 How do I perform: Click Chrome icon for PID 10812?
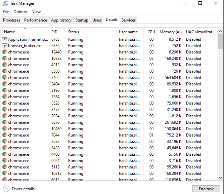coord(5,173)
